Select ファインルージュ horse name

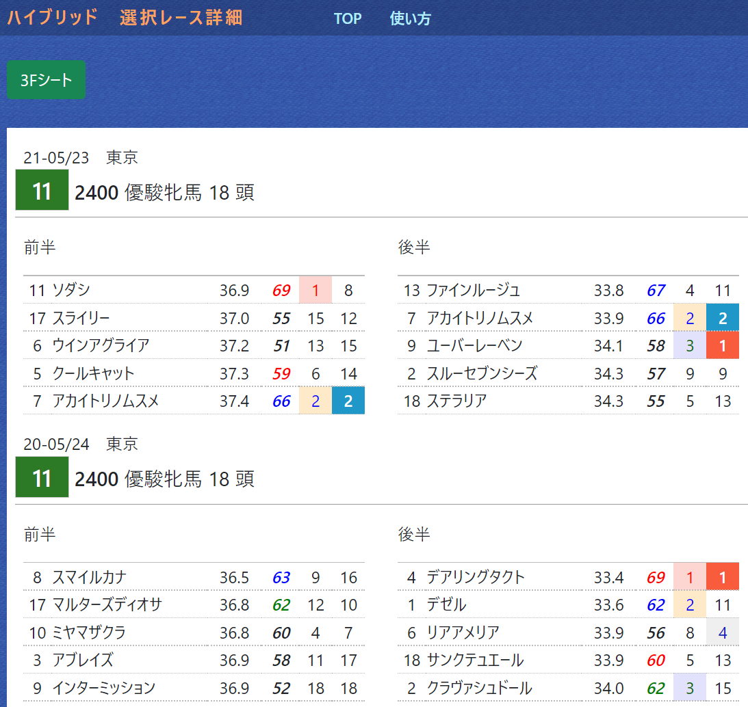pos(473,290)
